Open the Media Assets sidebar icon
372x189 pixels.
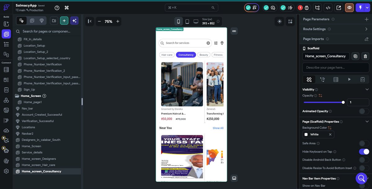click(x=6, y=110)
